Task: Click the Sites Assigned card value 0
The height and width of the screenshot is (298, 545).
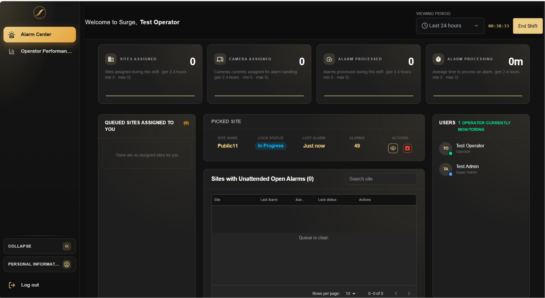Action: click(x=193, y=62)
